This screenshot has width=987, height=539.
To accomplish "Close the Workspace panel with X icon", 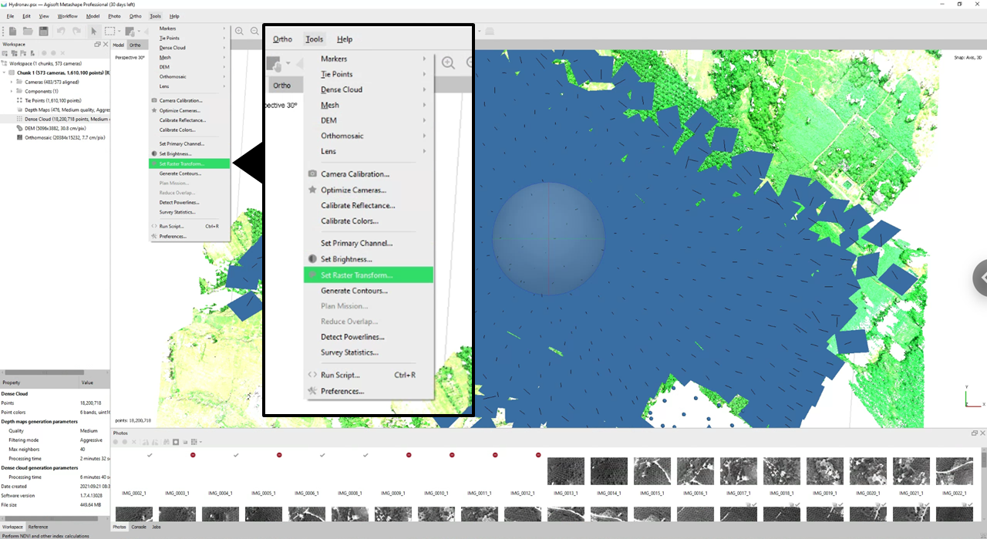I will (105, 45).
